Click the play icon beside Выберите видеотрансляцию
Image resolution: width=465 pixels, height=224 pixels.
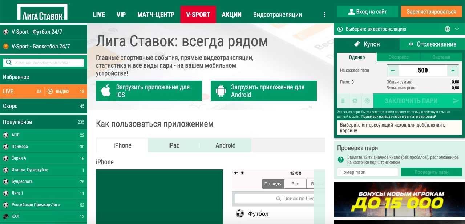(x=340, y=29)
